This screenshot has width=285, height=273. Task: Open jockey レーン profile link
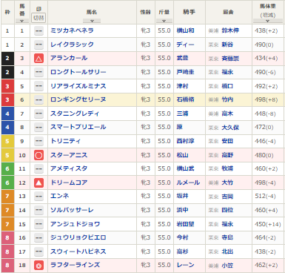(185, 265)
